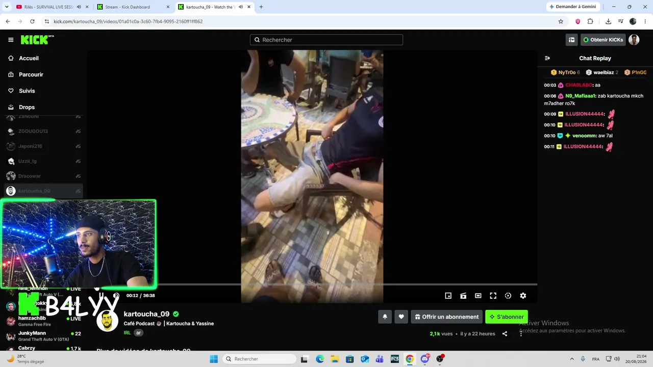Viewport: 653px width, 367px height.
Task: Open the dashboard panel icon beside Obtenir KICKs
Action: [572, 40]
